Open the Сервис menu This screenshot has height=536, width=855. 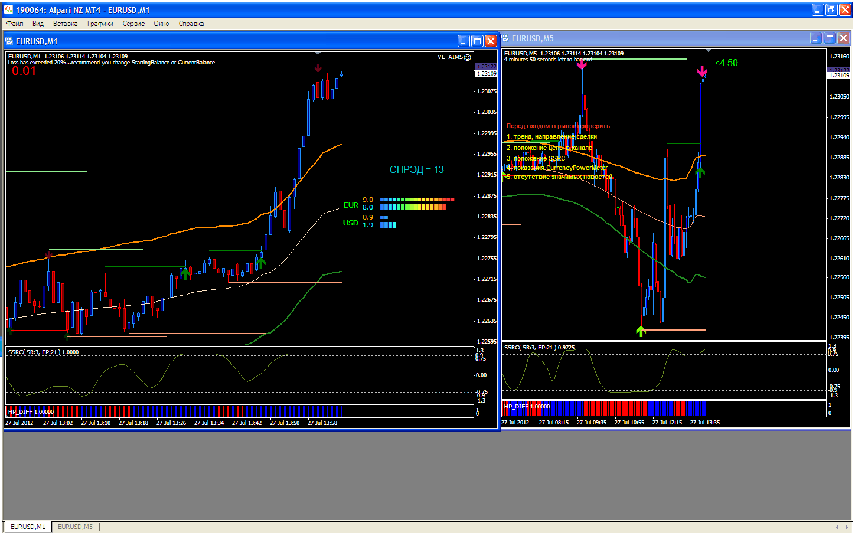point(133,24)
